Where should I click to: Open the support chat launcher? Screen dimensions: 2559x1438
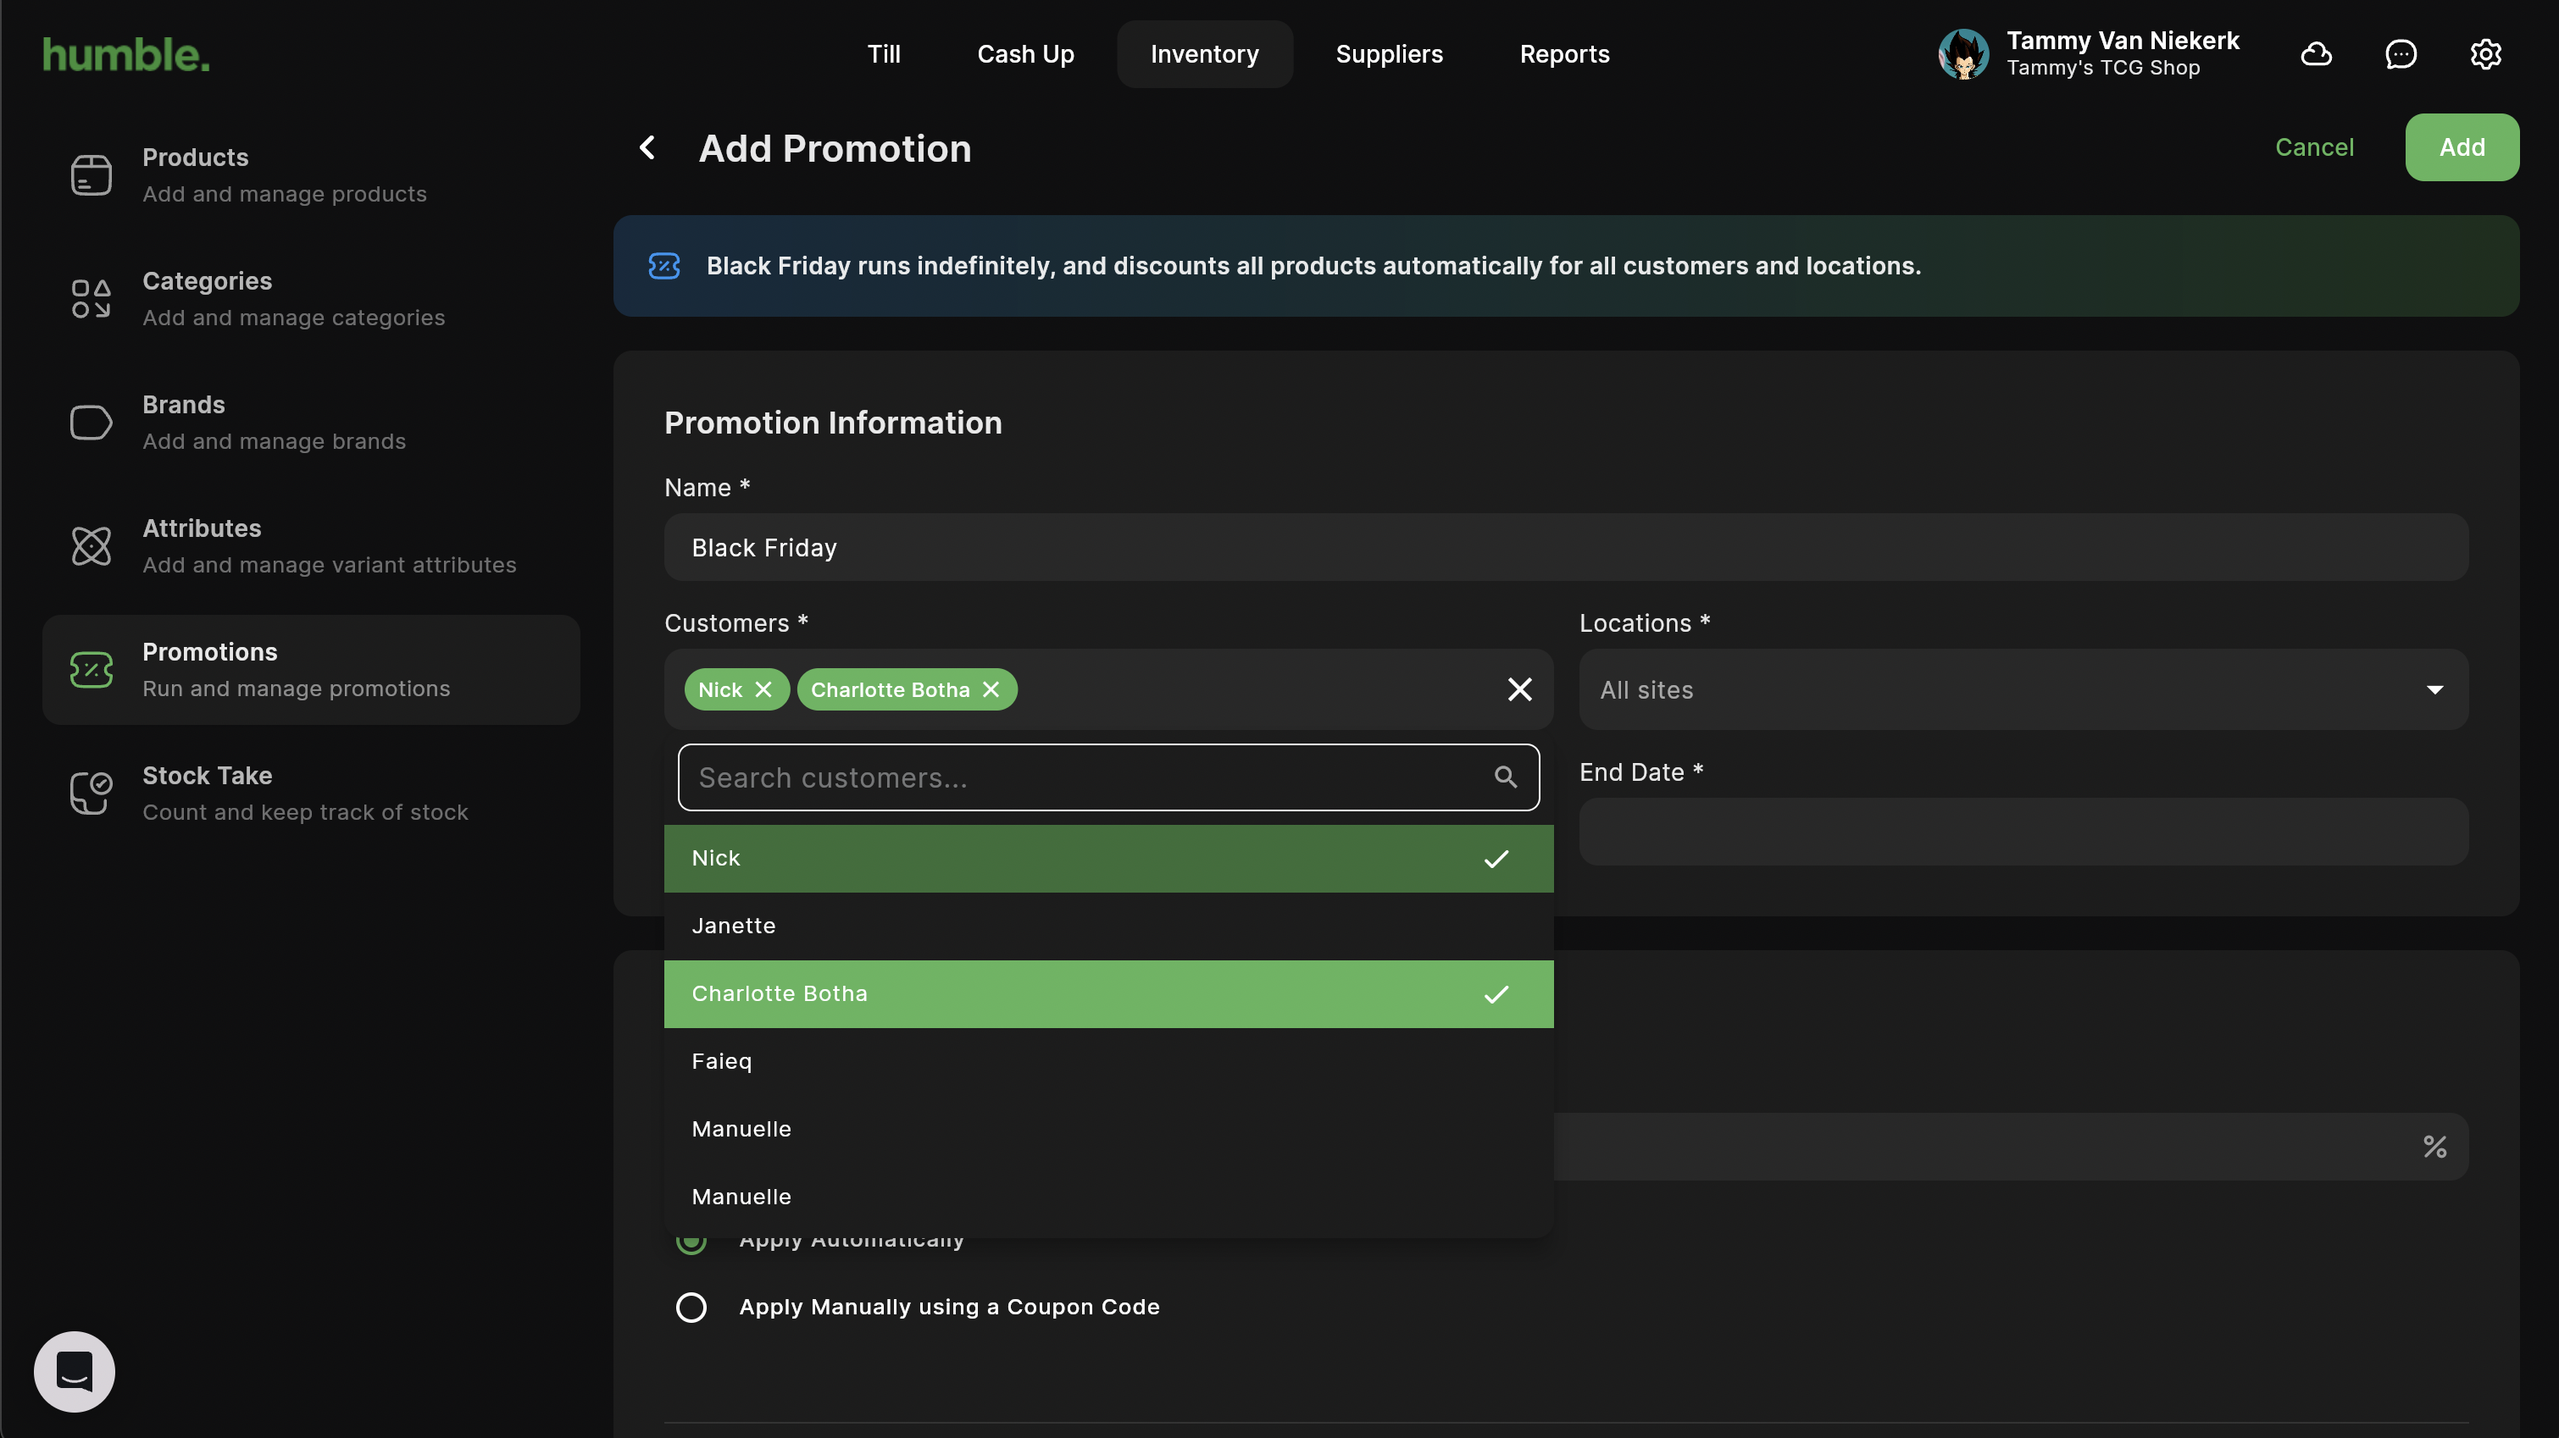[75, 1370]
